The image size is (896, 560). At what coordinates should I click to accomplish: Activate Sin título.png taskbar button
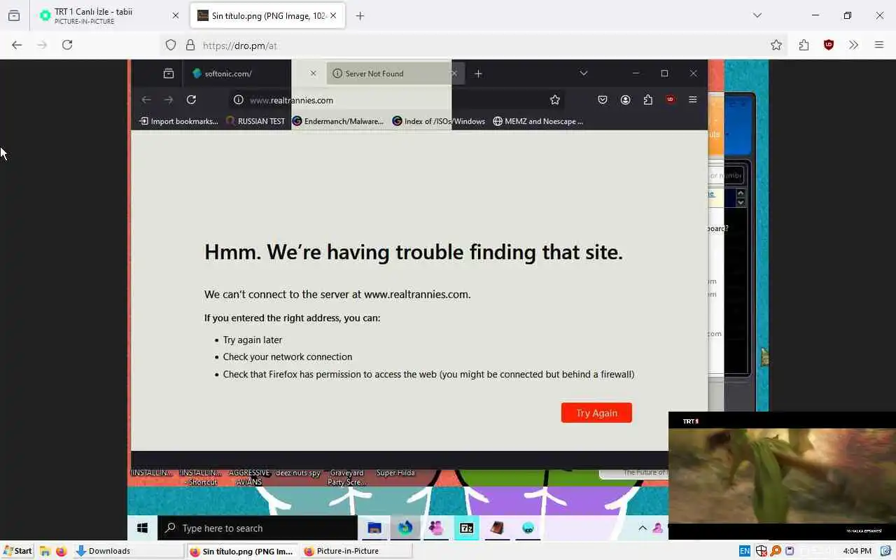243,551
